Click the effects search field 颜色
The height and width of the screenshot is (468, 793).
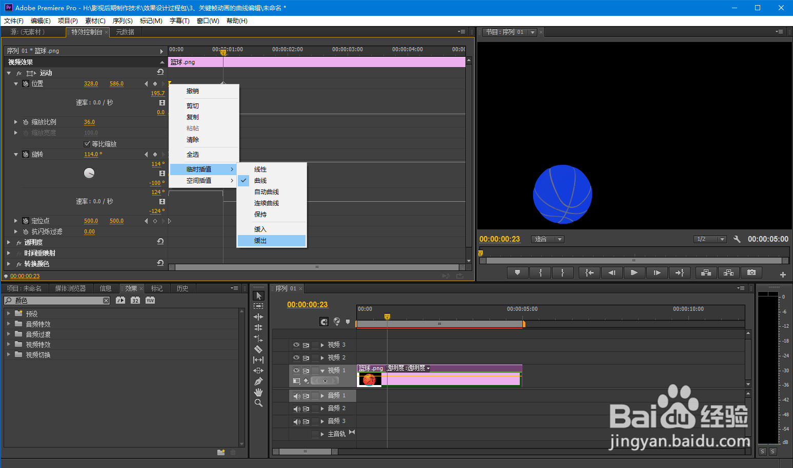click(x=57, y=301)
